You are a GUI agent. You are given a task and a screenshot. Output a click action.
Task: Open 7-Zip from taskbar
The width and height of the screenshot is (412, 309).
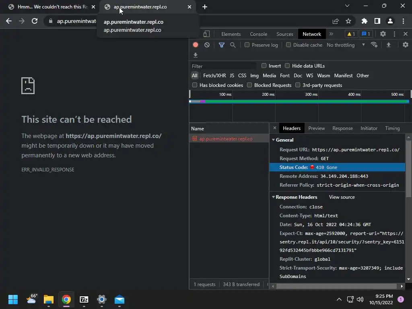tap(84, 299)
